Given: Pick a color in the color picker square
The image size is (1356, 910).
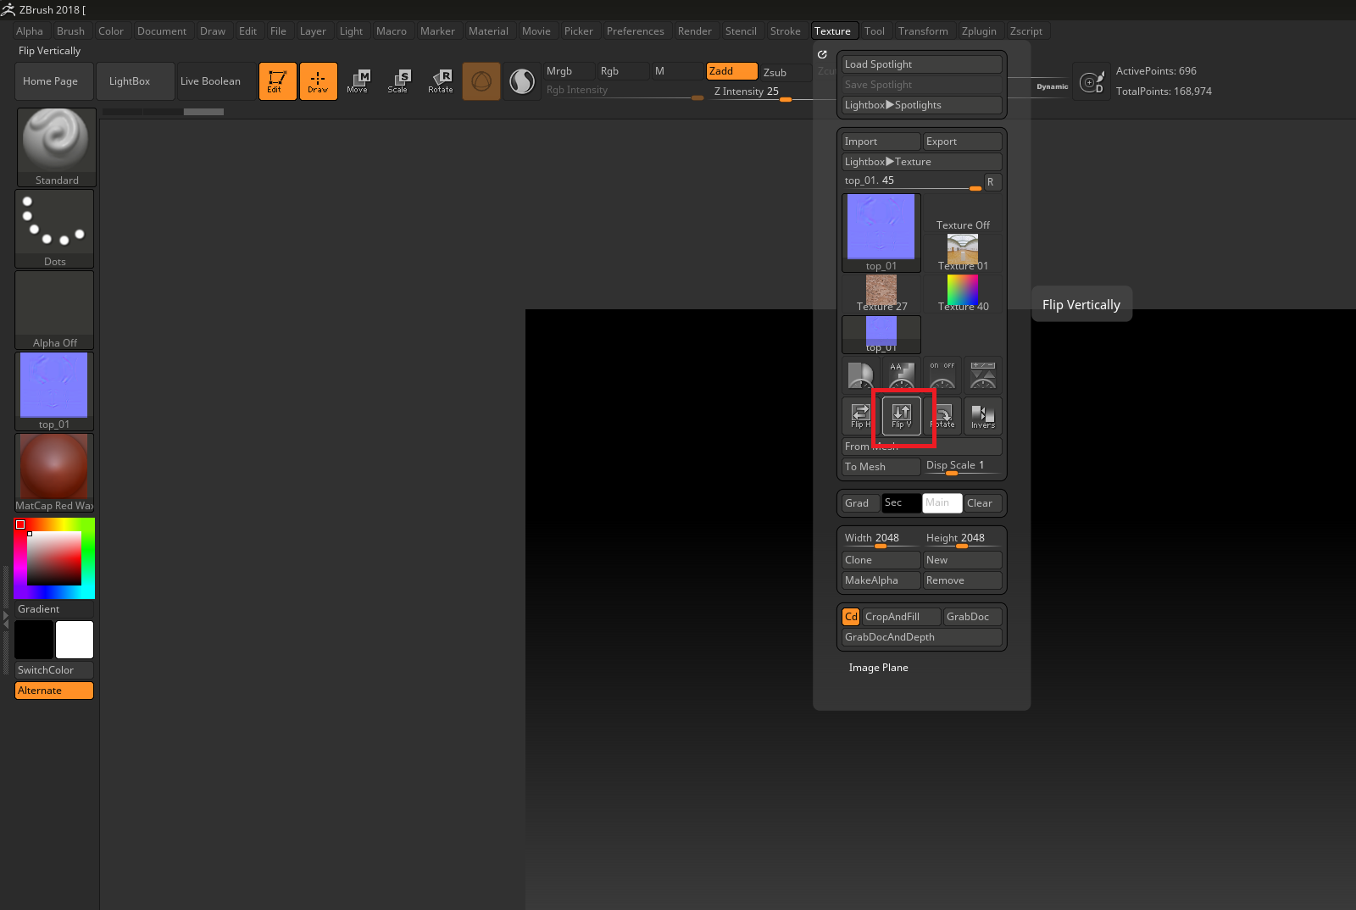Looking at the screenshot, I should click(54, 558).
